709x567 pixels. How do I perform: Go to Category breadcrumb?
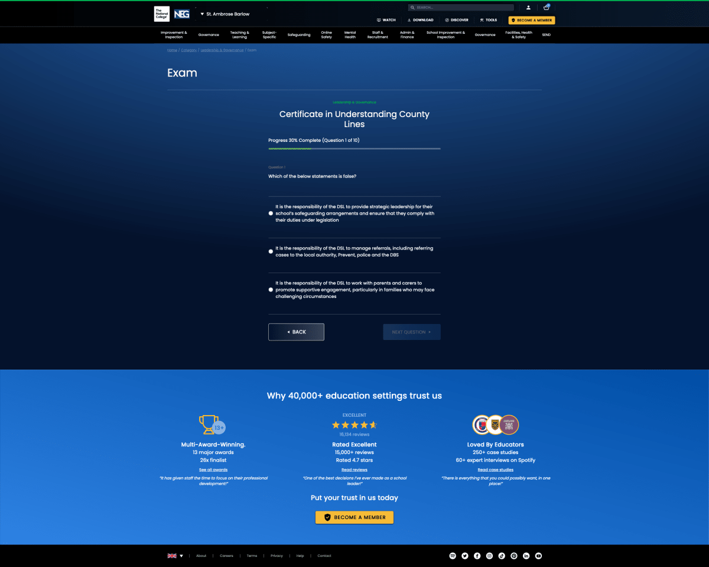coord(189,50)
